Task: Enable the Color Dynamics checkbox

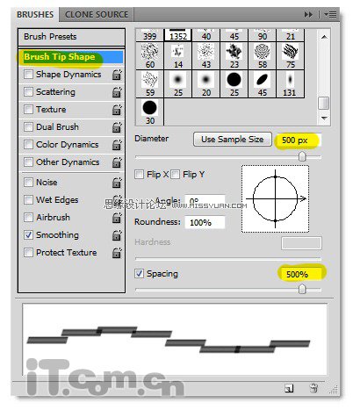Action: click(28, 145)
